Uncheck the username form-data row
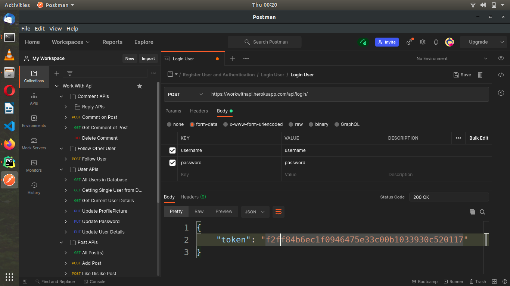Screen dimensions: 510x286 172,150
